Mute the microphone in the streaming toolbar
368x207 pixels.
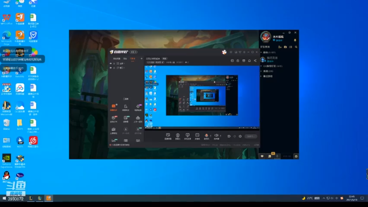tap(206, 136)
